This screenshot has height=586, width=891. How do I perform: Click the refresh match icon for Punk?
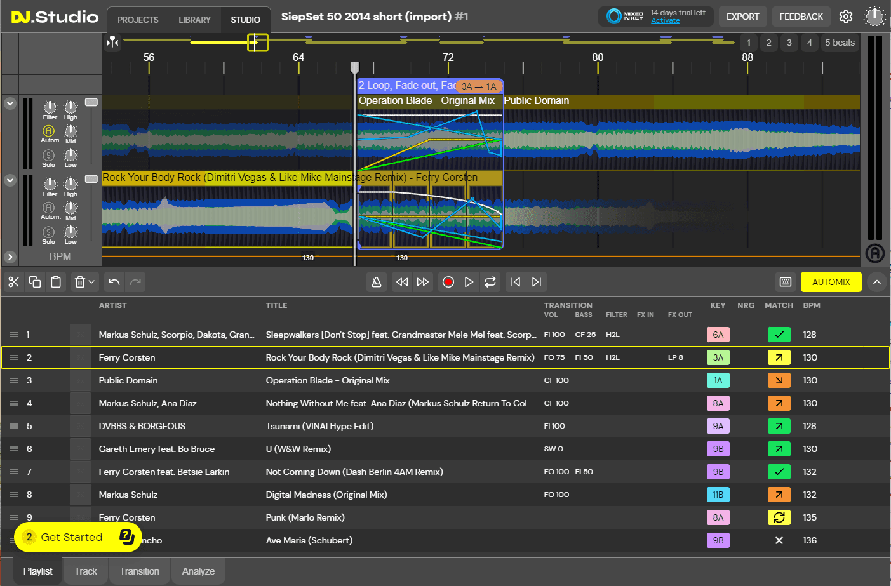tap(779, 517)
